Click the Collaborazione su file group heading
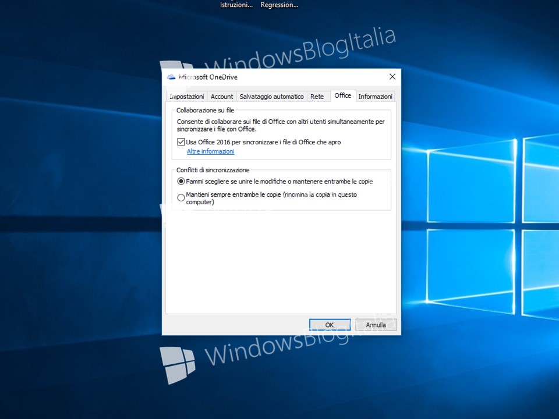The image size is (559, 419). [x=206, y=110]
